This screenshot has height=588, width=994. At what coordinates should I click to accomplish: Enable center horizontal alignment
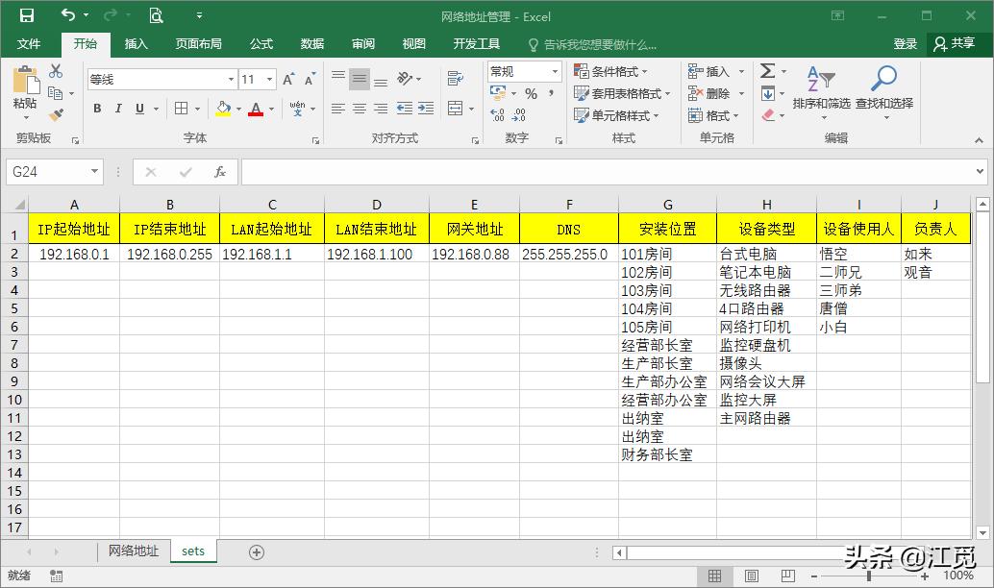pyautogui.click(x=360, y=109)
